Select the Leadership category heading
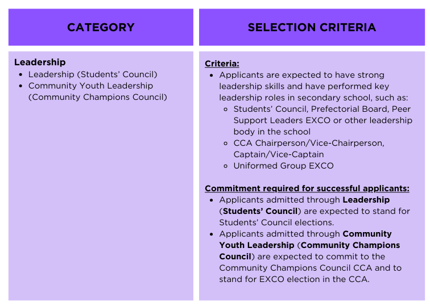430x307 pixels. (40, 62)
